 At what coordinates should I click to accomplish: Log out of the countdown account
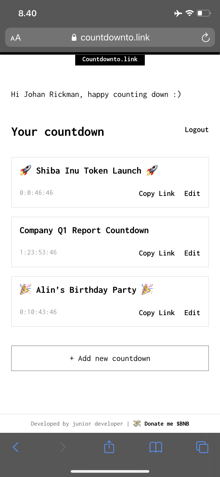click(x=197, y=130)
